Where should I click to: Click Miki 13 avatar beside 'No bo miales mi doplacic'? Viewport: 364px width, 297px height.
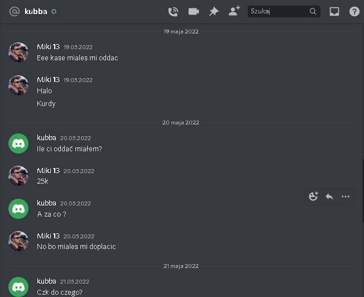click(x=18, y=241)
